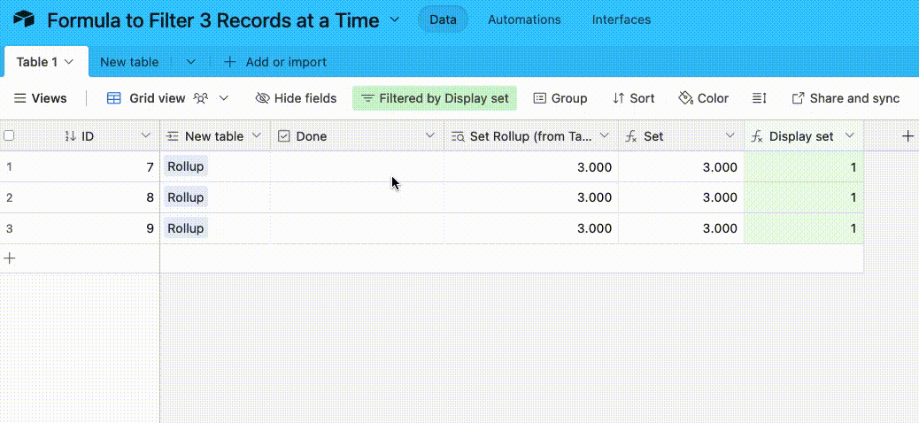Open the ID field dropdown arrow
This screenshot has height=423, width=919.
[146, 136]
